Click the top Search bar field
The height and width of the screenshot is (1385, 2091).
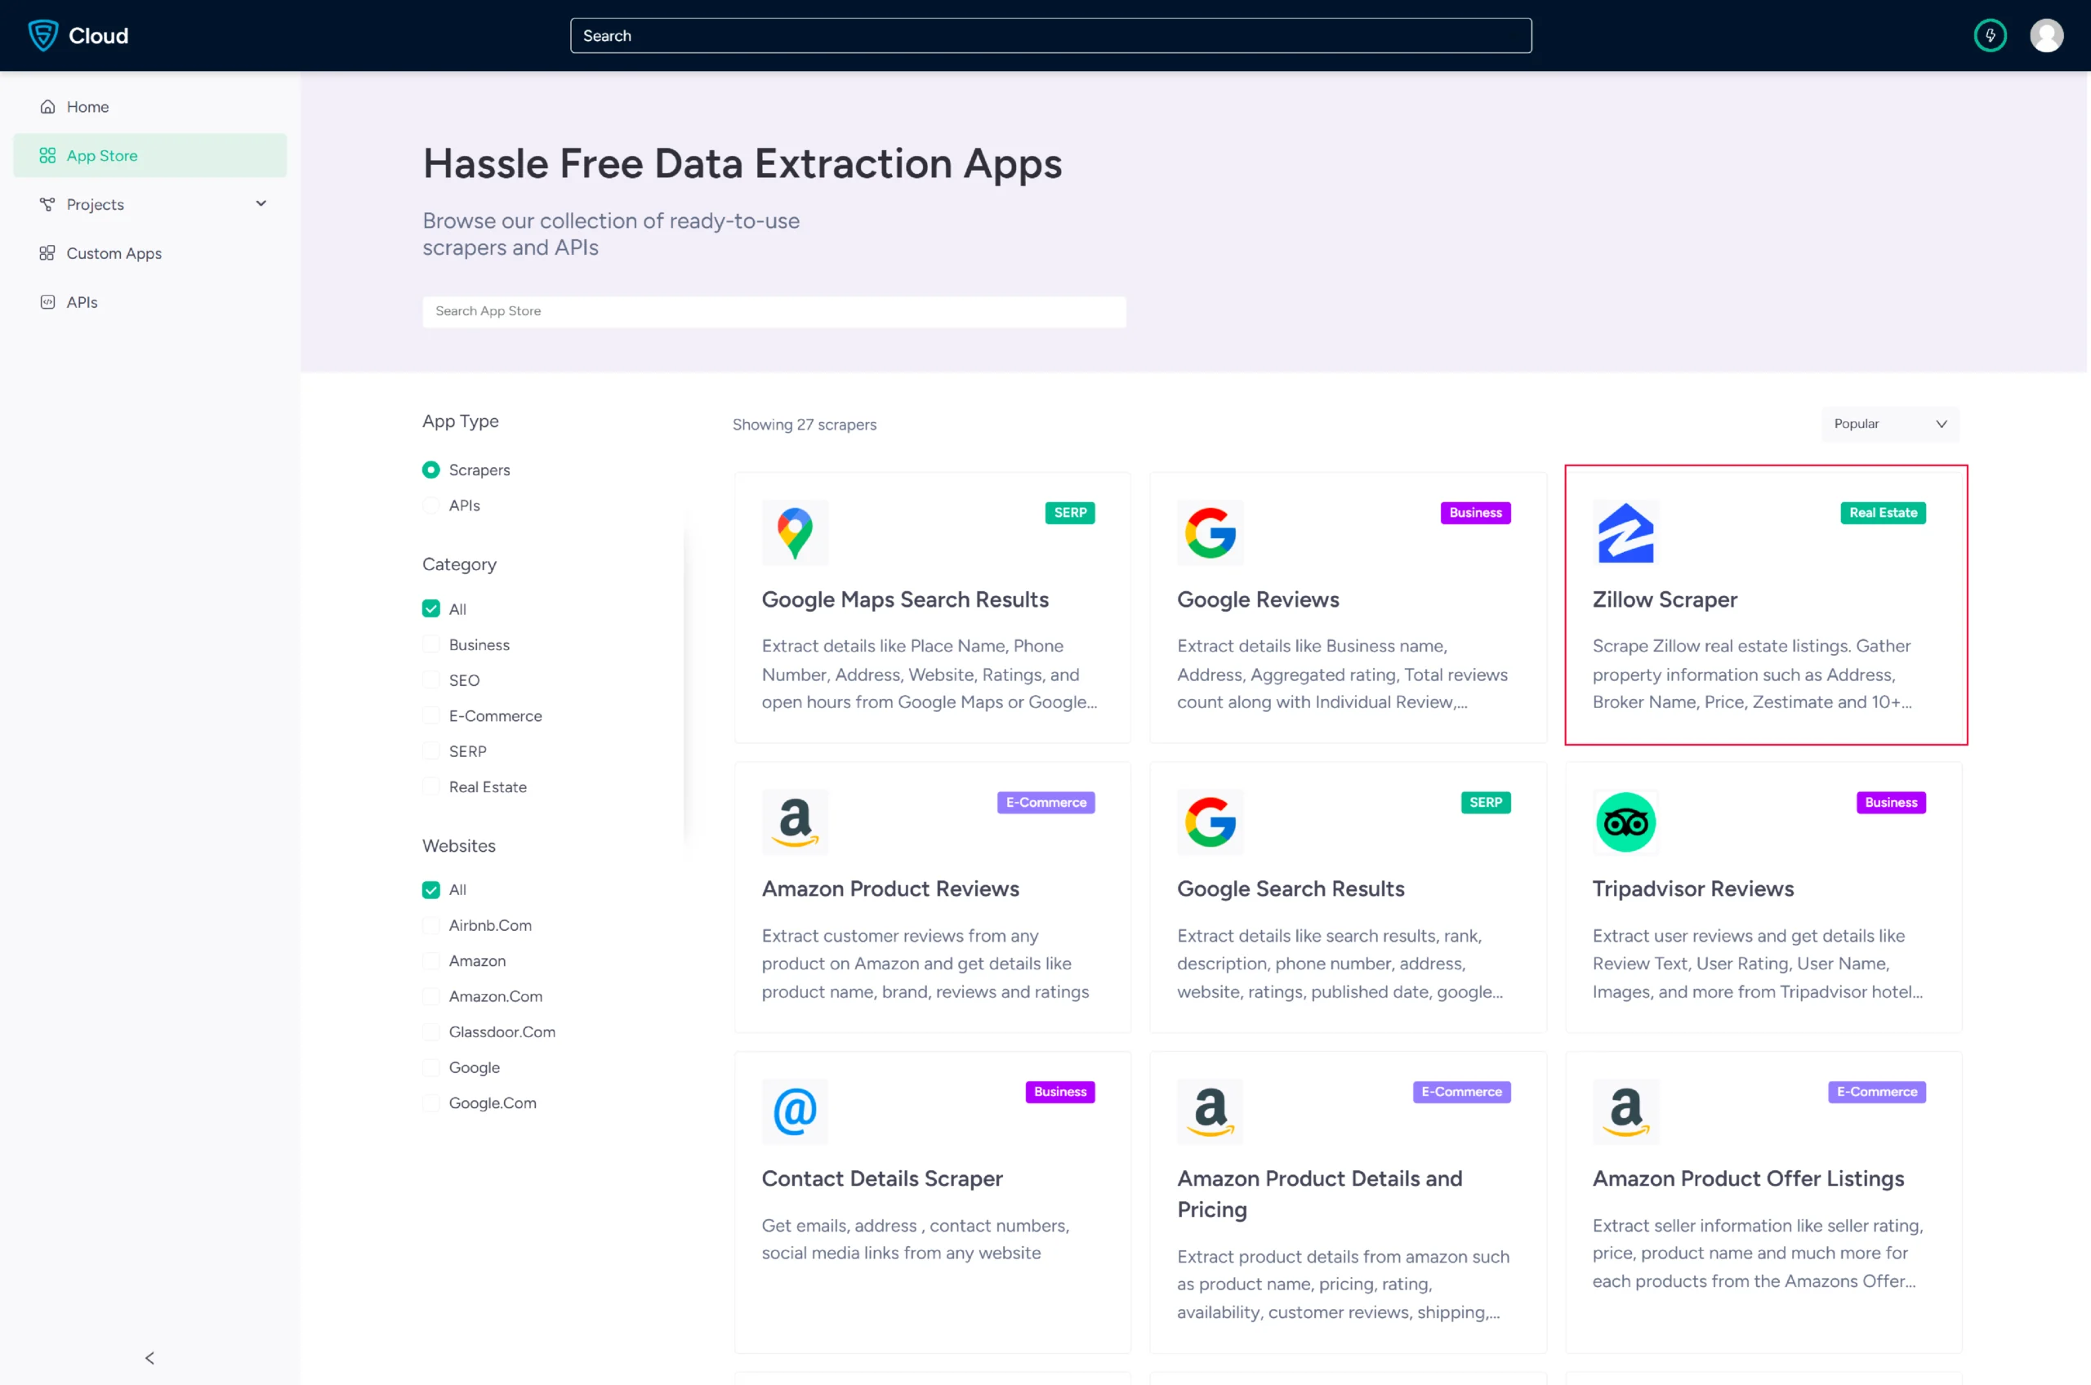[1050, 35]
